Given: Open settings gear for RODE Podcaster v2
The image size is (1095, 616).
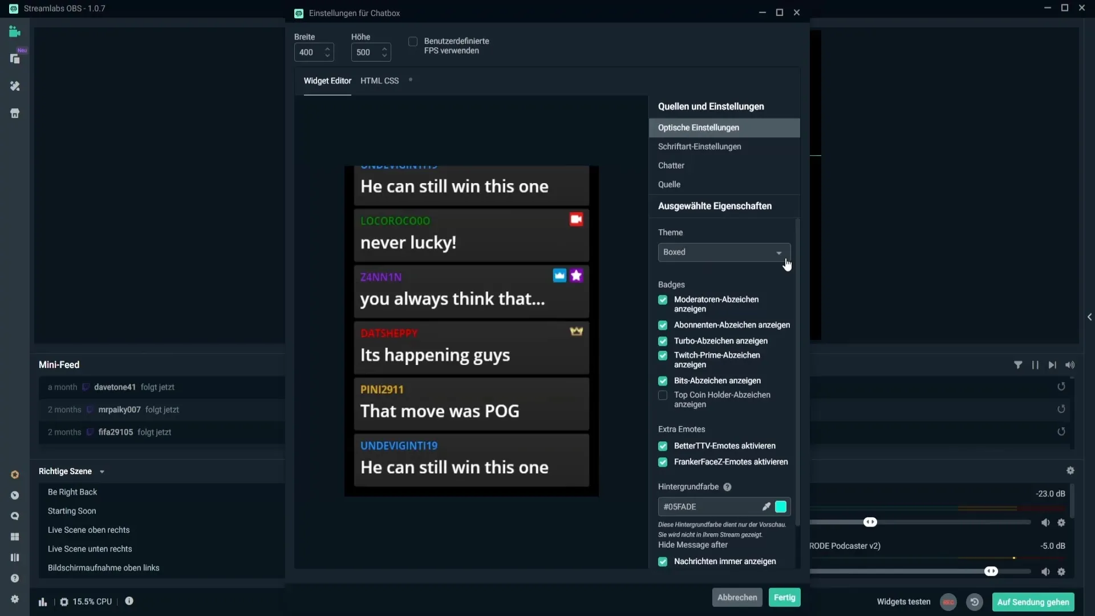Looking at the screenshot, I should [x=1061, y=572].
